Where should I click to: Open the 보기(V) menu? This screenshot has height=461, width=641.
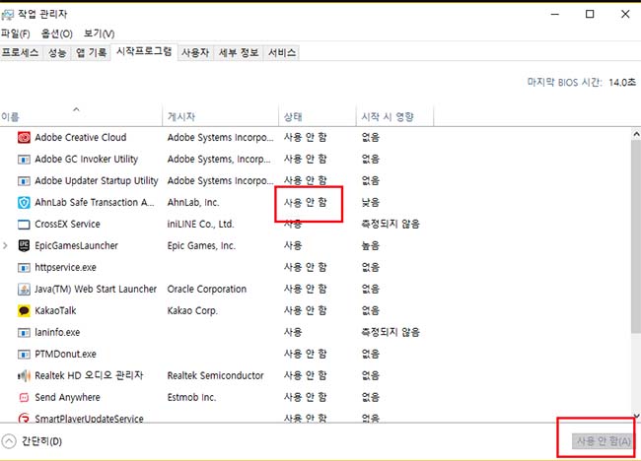[x=99, y=33]
